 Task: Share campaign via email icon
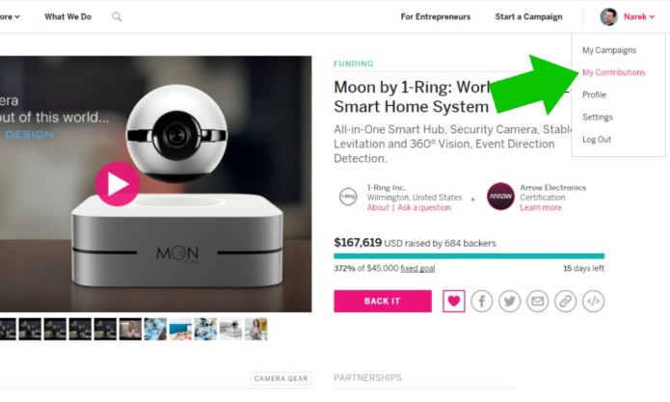538,301
